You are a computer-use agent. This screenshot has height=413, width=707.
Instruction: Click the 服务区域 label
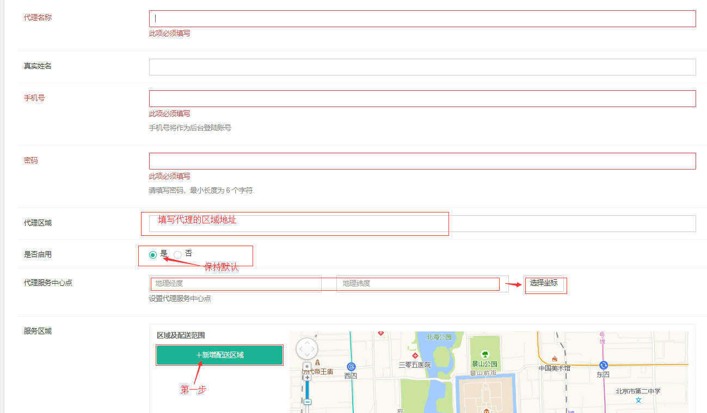click(x=38, y=331)
